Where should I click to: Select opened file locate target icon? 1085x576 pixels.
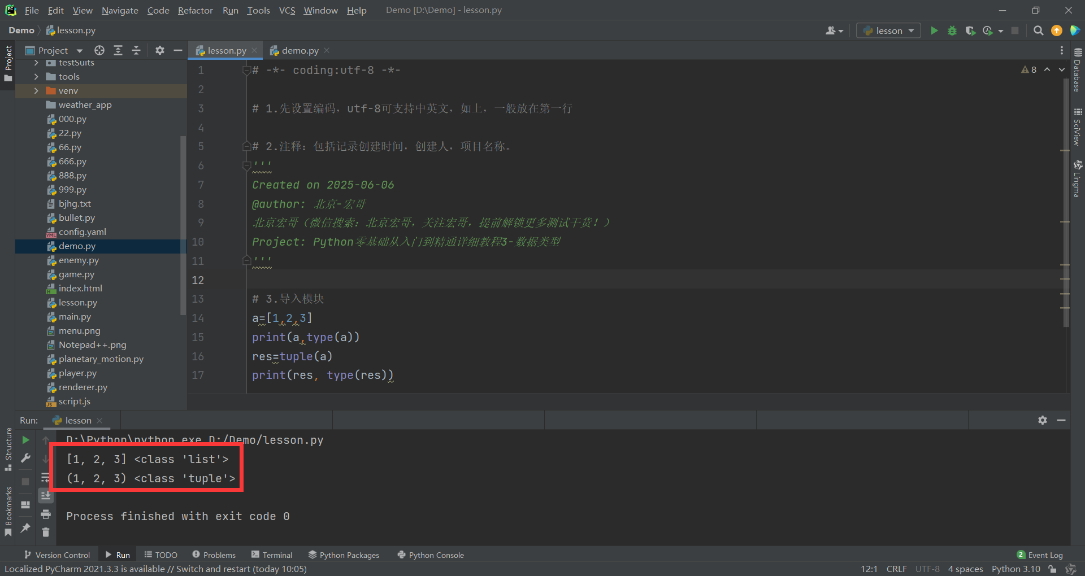(x=99, y=50)
